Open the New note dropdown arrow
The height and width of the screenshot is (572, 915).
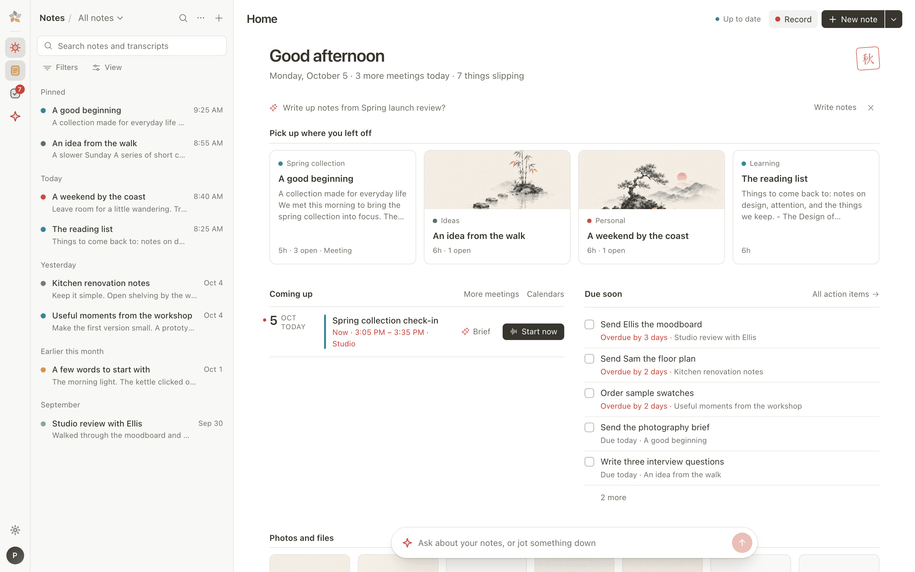click(x=893, y=19)
